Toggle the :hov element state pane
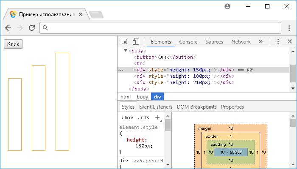Viewport: 297px width, 169px height. [x=127, y=117]
